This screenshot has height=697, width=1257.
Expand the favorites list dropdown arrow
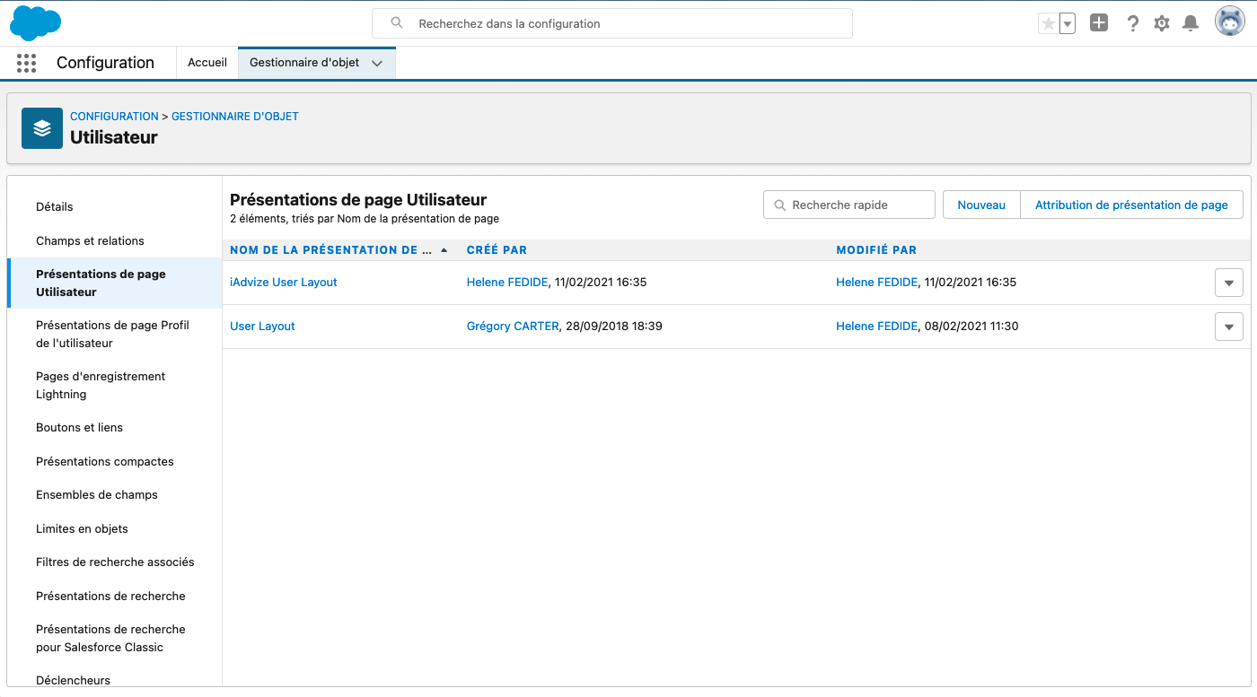[1068, 24]
